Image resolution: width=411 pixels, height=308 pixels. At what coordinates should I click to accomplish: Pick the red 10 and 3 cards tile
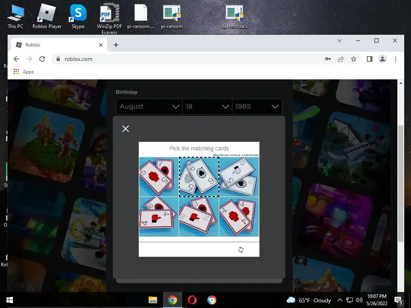(x=199, y=217)
